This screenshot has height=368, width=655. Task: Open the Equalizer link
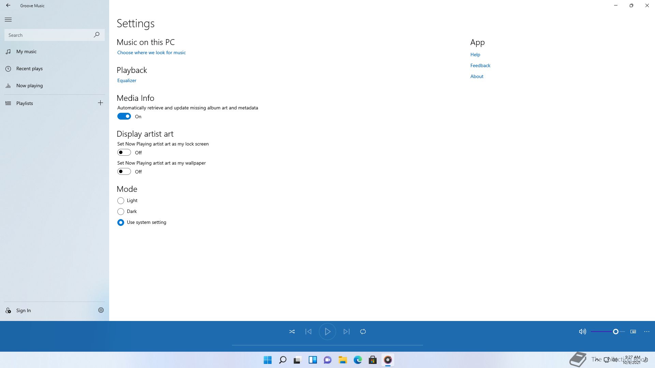(x=127, y=80)
